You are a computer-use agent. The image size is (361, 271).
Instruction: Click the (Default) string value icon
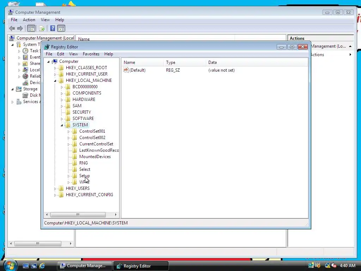point(126,70)
